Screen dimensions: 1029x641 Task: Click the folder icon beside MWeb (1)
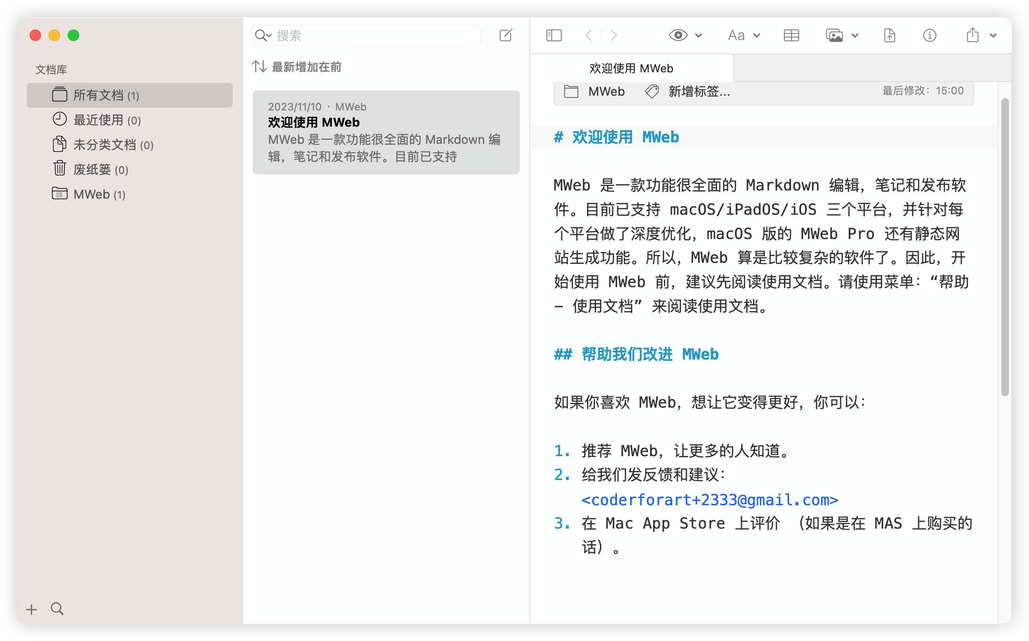point(60,193)
